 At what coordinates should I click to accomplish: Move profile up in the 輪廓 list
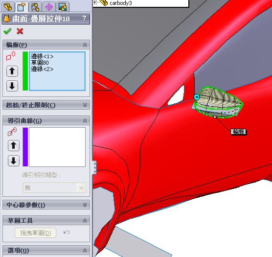coord(12,71)
